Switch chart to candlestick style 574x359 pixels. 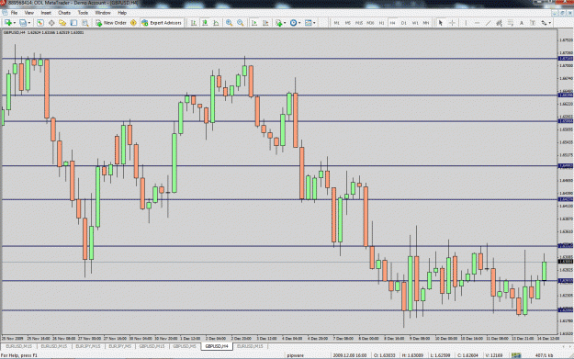[x=205, y=23]
